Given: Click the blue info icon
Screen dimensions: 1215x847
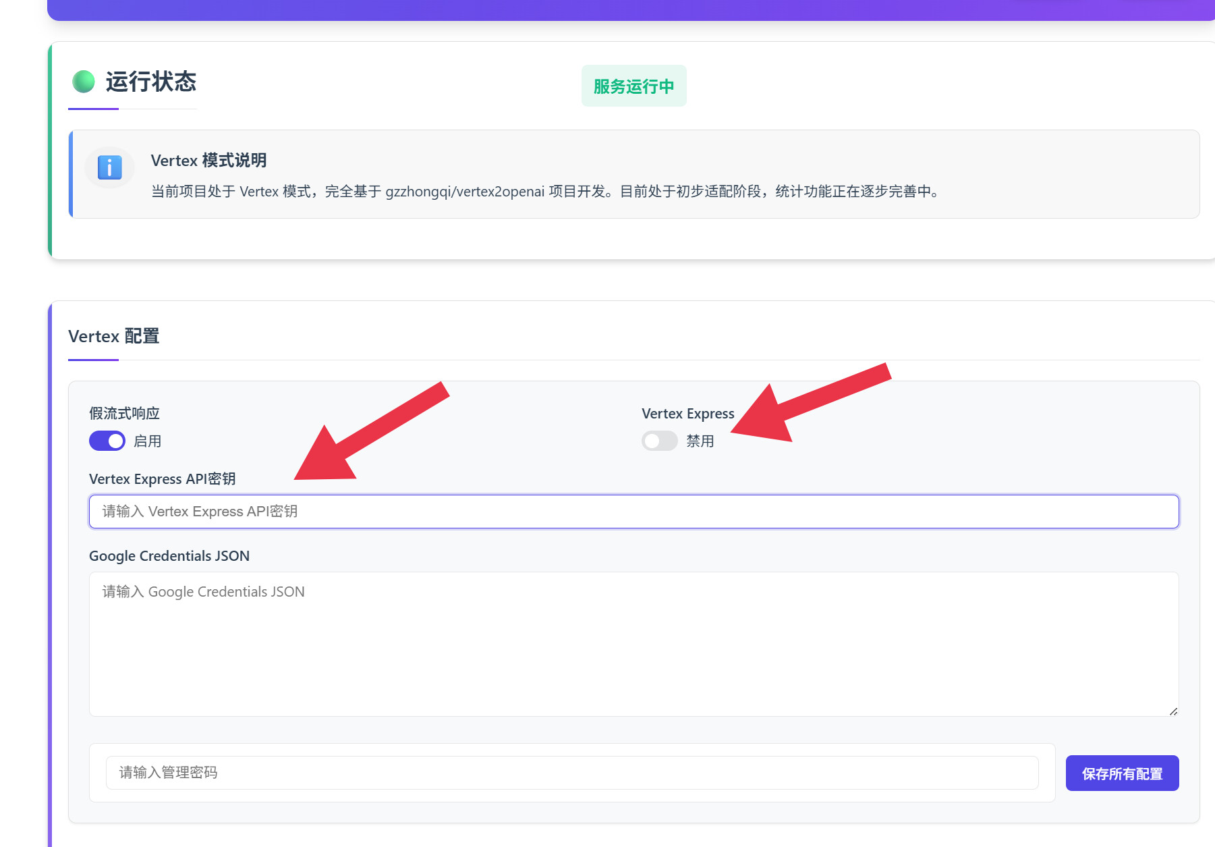Looking at the screenshot, I should click(109, 167).
